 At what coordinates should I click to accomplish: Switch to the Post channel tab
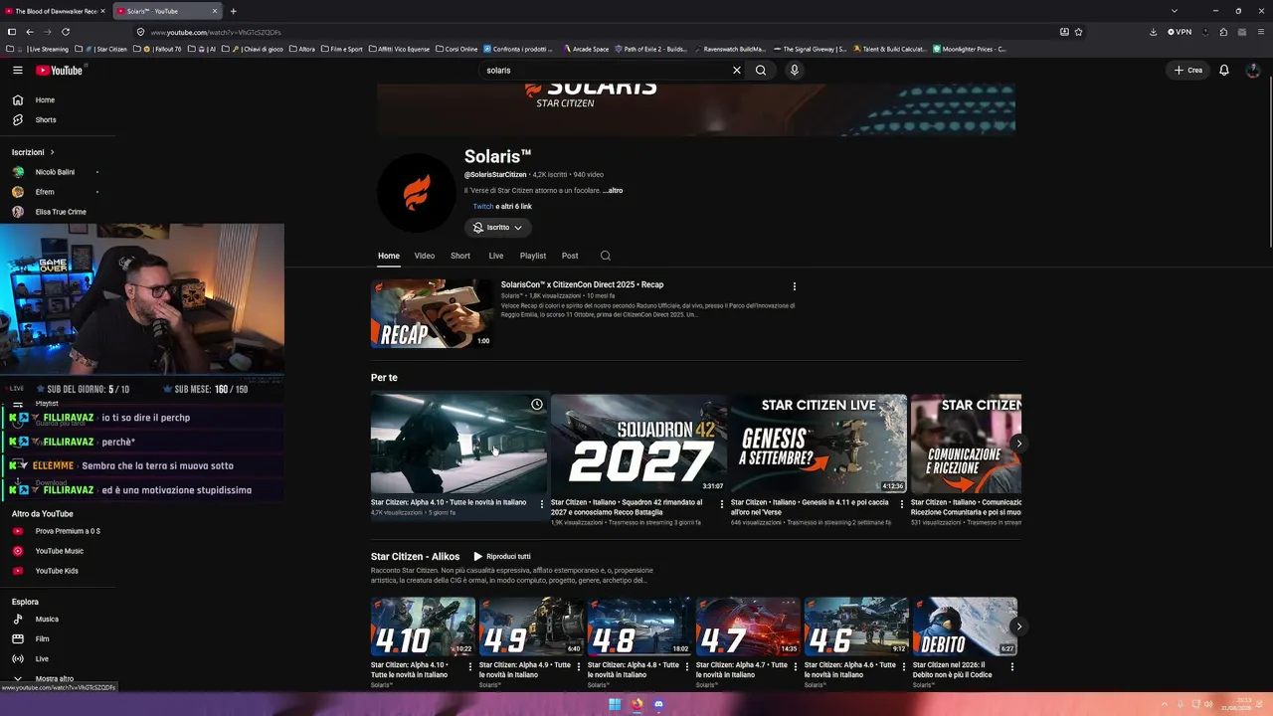click(570, 256)
